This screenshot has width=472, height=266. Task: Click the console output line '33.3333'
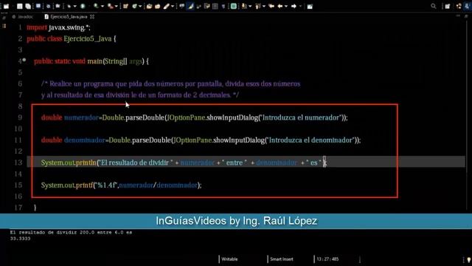click(x=20, y=239)
